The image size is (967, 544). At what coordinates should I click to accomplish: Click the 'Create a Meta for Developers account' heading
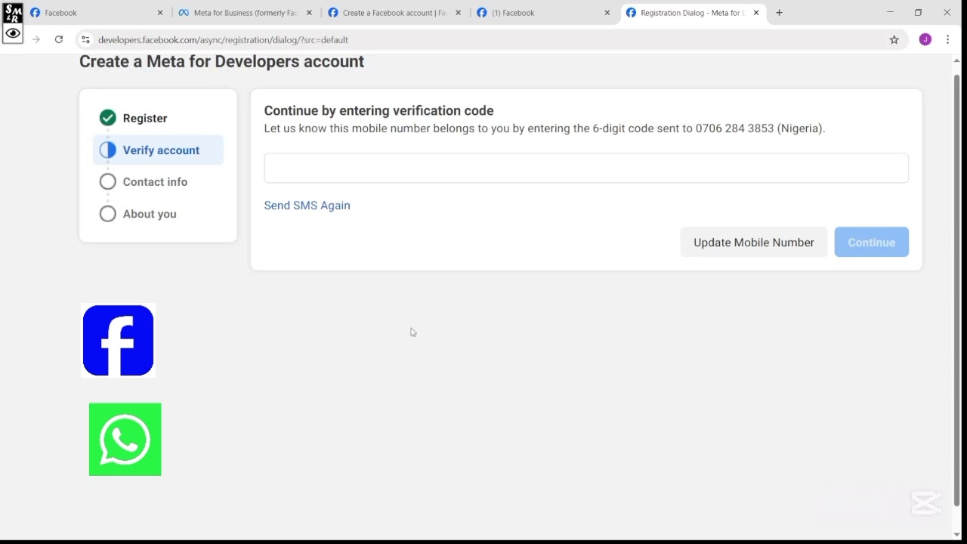(x=221, y=62)
